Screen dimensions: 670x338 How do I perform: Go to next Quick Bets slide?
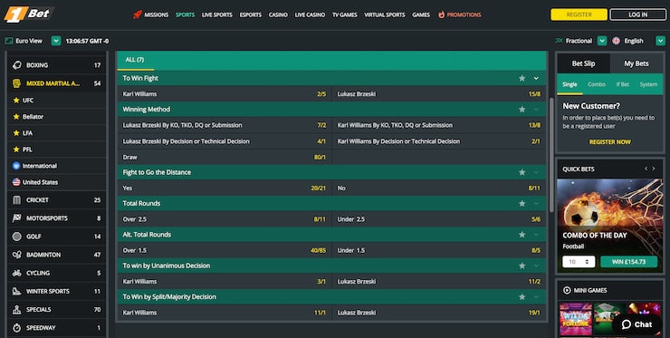tap(654, 169)
